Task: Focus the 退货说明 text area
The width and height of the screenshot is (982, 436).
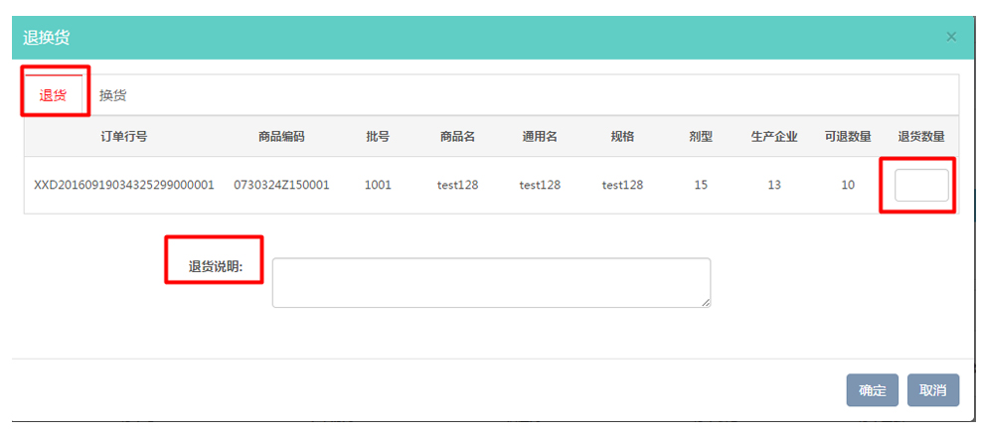Action: (491, 283)
